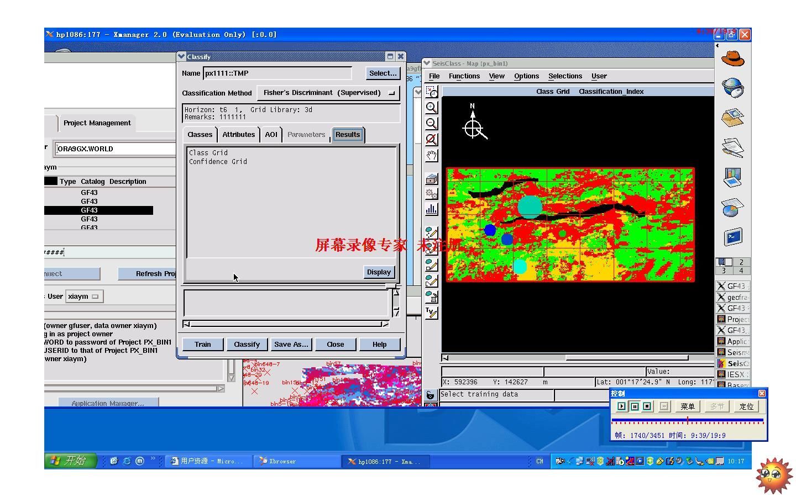Image resolution: width=796 pixels, height=497 pixels.
Task: Click the training data delete trash icon
Action: (x=432, y=297)
